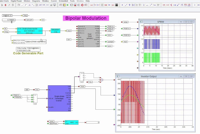Click the grey Run simulation play arrow
Viewport: 200px width, 134px height.
(x=2, y=5)
